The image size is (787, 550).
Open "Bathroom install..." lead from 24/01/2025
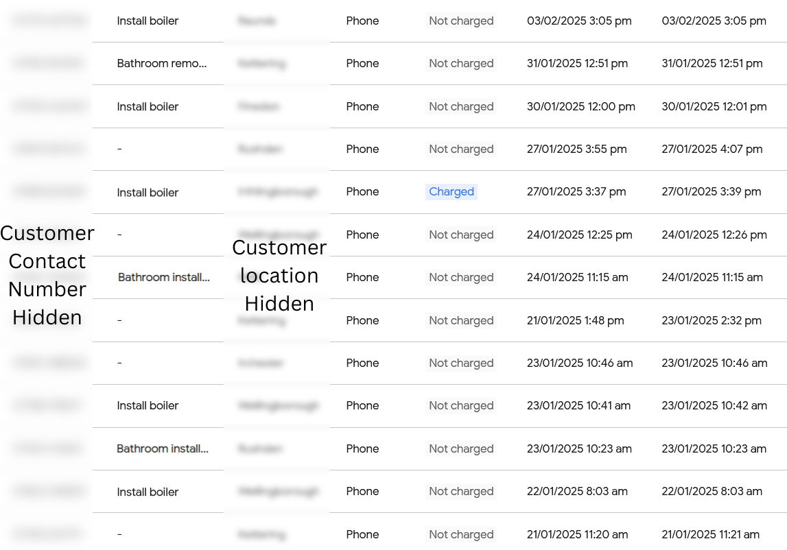click(x=163, y=278)
